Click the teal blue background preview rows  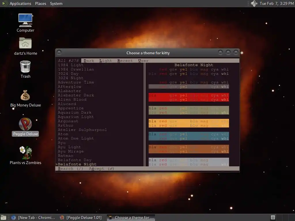(189, 136)
